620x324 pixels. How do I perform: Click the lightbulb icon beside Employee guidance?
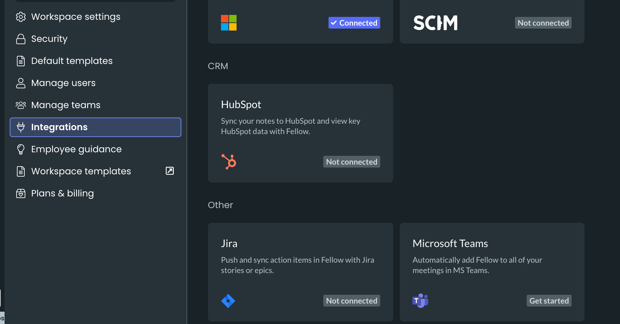[21, 149]
